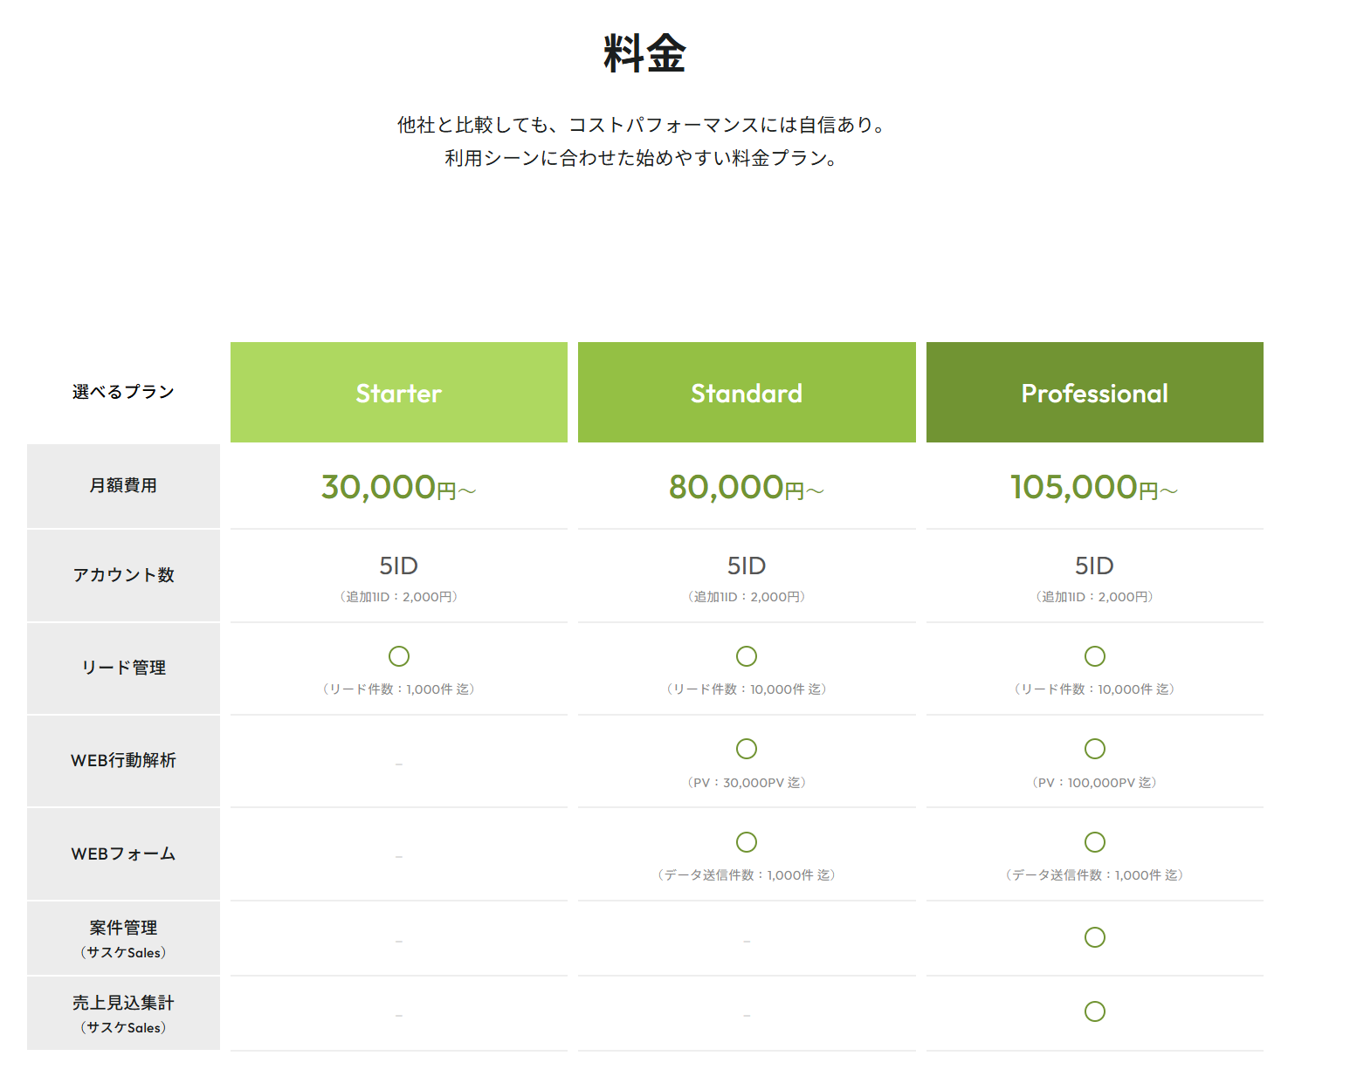Click Professional's 案件管理 circle mark
Screen dimensions: 1350x1090
[x=1094, y=937]
